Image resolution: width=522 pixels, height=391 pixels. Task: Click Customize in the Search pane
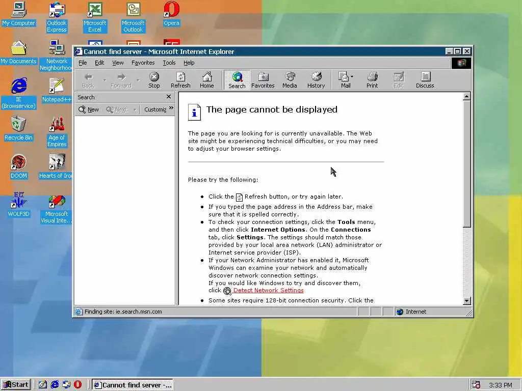(155, 109)
